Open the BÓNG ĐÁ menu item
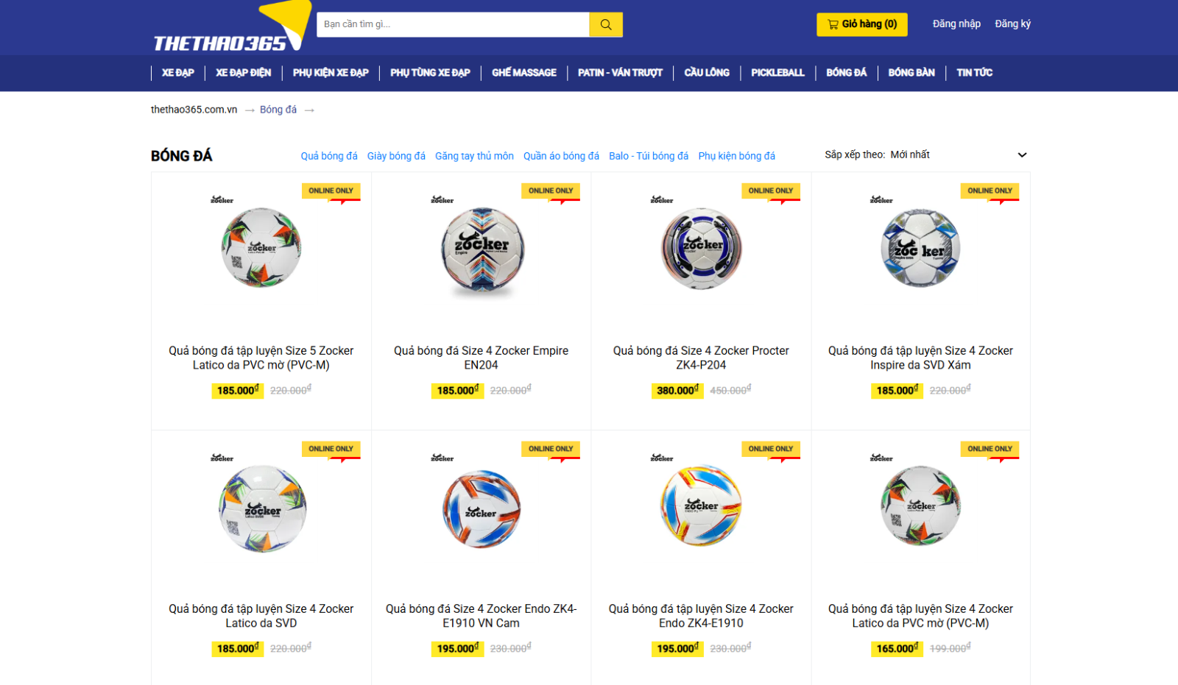This screenshot has height=685, width=1178. pyautogui.click(x=846, y=73)
